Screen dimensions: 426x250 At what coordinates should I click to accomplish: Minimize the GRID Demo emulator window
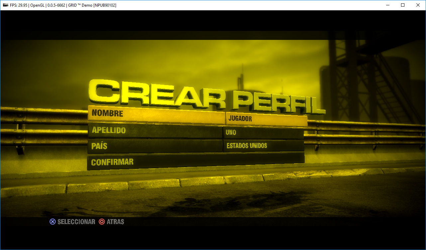click(387, 5)
